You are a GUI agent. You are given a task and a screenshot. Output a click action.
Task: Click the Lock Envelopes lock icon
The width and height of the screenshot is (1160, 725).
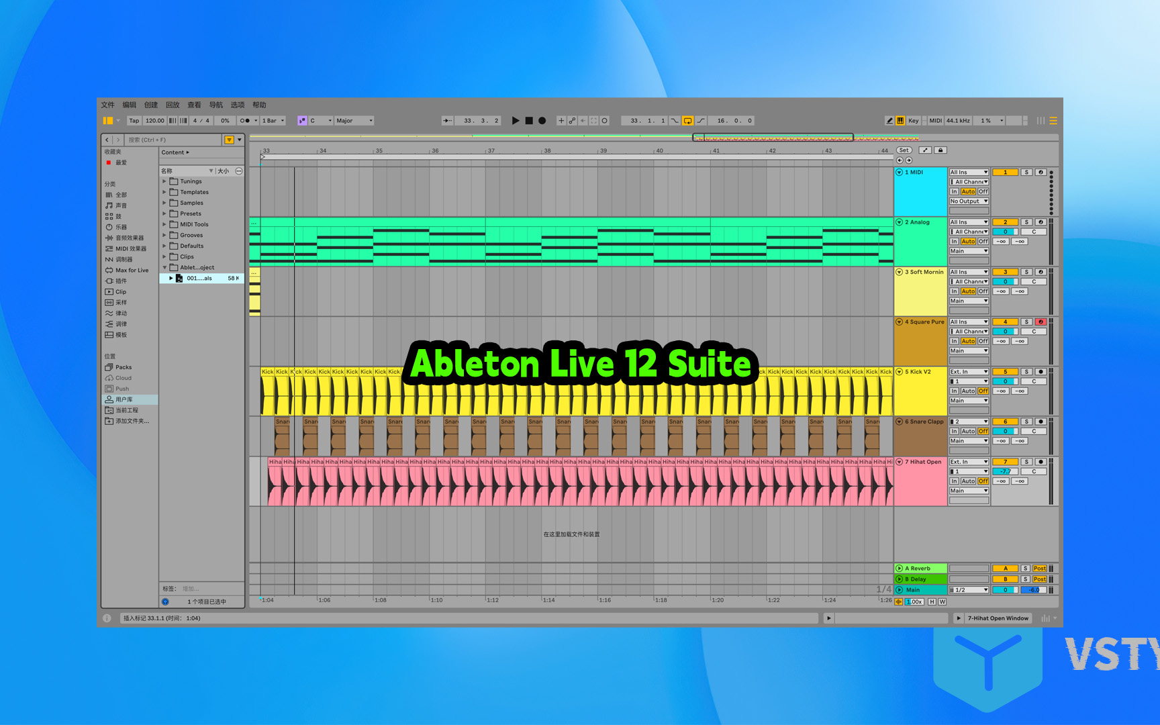[940, 150]
